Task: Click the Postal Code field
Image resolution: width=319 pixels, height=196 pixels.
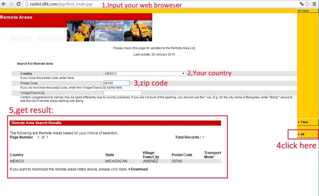Action: pos(116,83)
